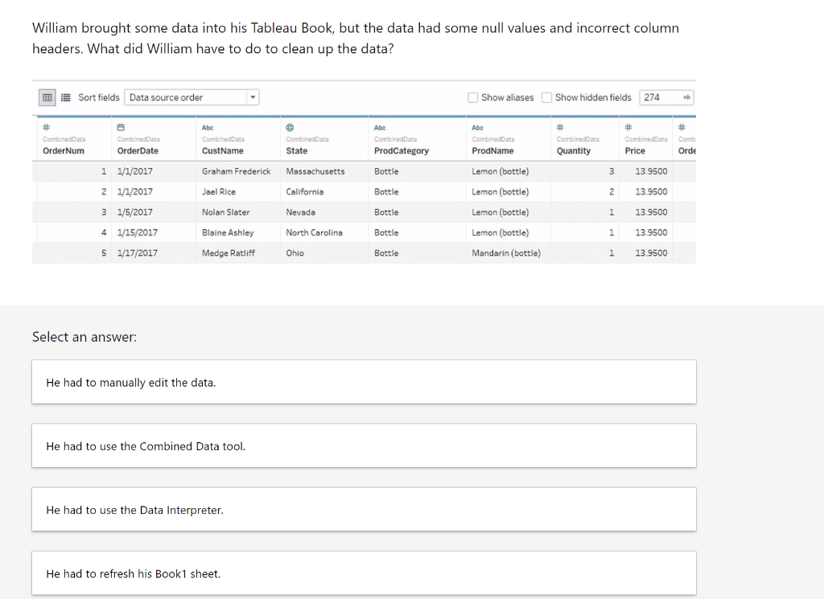The width and height of the screenshot is (824, 599).
Task: Click the # icon on the Quantity field
Action: point(561,127)
